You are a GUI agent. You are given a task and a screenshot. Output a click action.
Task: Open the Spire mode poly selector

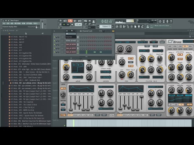(x=142, y=42)
